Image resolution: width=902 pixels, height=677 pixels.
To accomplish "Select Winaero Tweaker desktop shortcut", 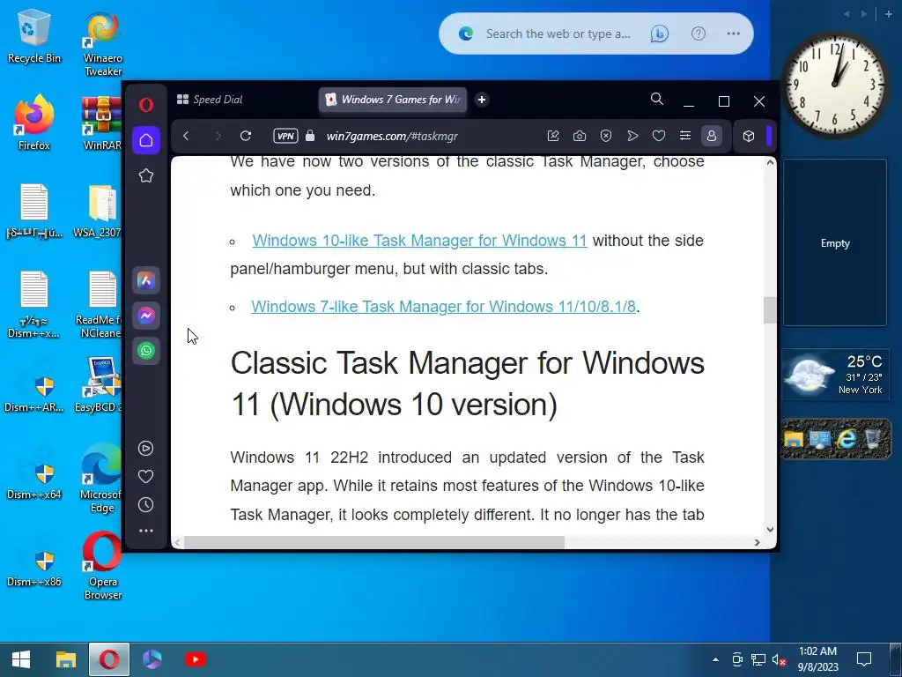I will 103,43.
